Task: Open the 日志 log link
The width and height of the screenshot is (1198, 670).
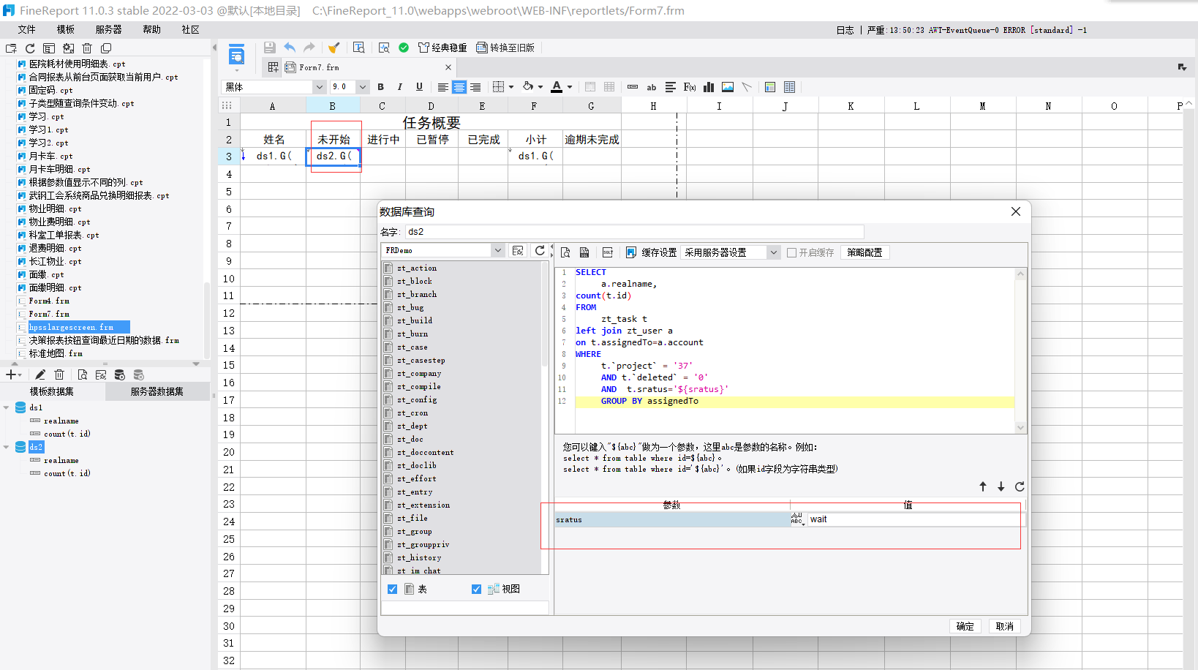Action: [845, 30]
